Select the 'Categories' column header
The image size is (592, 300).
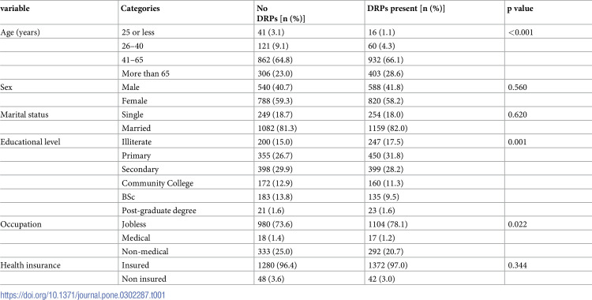point(140,9)
